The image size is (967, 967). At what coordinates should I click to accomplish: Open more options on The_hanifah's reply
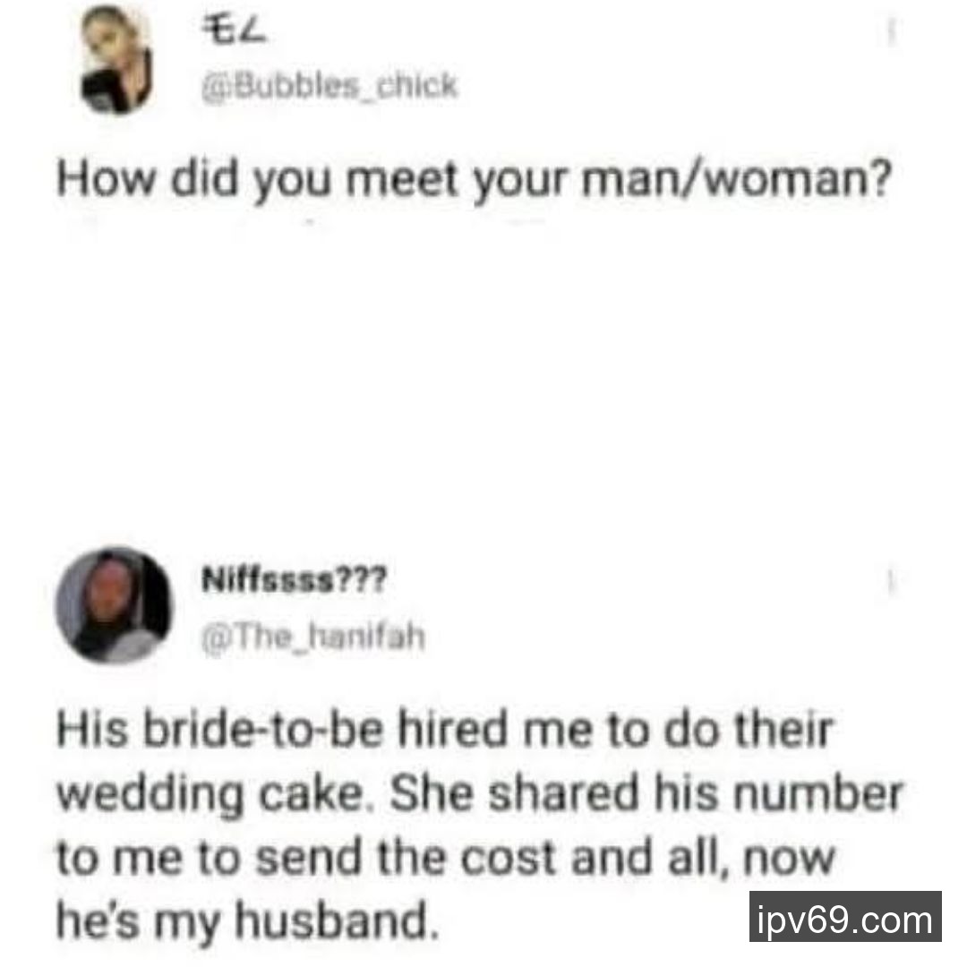click(x=890, y=582)
